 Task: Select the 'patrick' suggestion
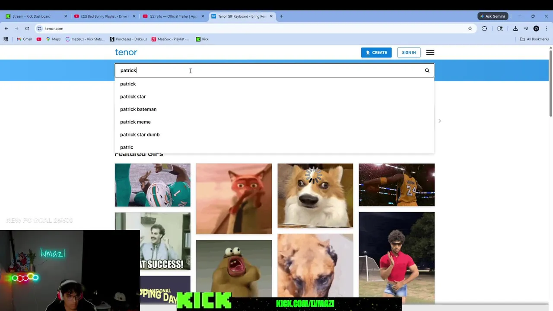point(274,84)
